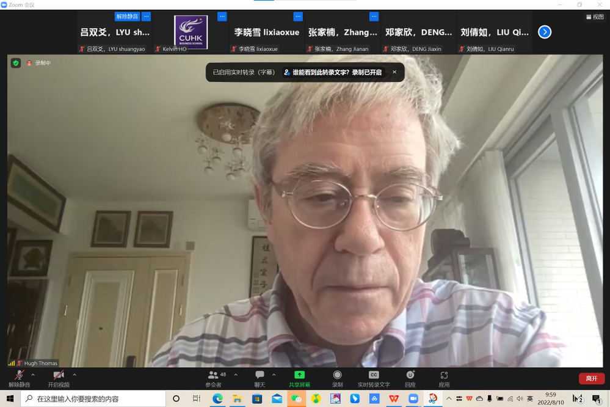Viewport: 610px width, 407px height.
Task: Expand video options arrow beside camera
Action: pyautogui.click(x=74, y=375)
